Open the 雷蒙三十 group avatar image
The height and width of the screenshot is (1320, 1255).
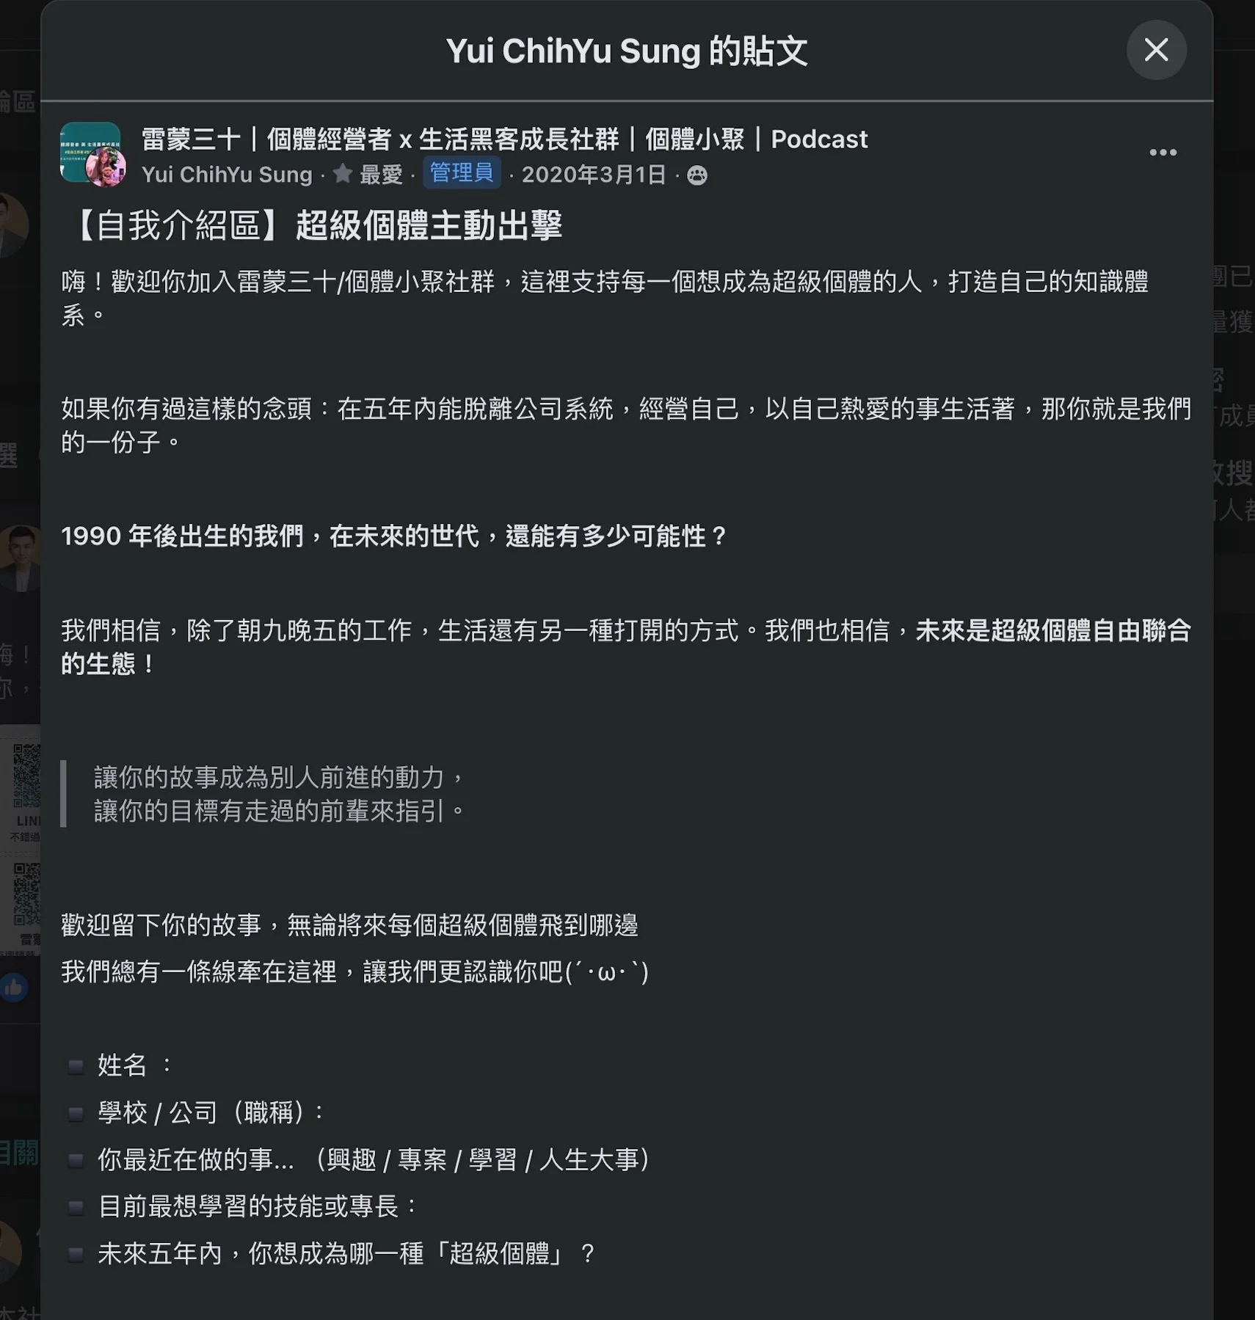[x=88, y=150]
